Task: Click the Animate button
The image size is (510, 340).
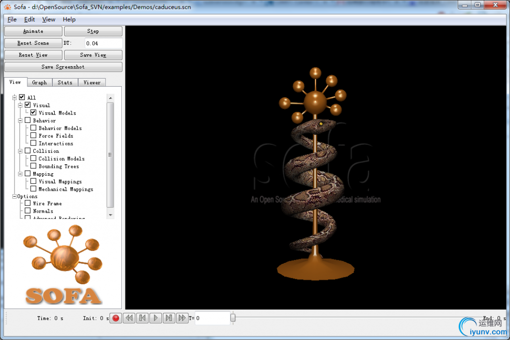Action: click(x=33, y=31)
